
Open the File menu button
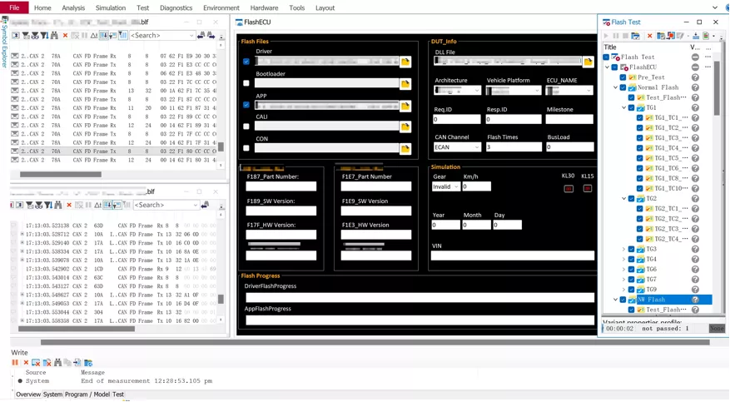14,7
